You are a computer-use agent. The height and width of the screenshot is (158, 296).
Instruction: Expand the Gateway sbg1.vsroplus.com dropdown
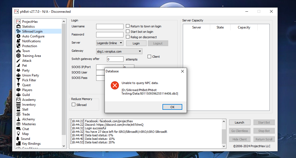click(119, 51)
